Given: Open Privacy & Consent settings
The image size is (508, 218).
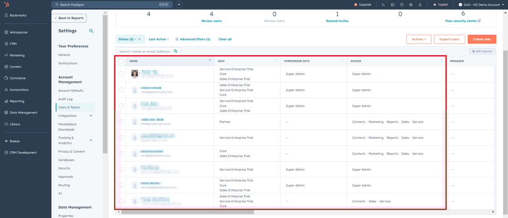Looking at the screenshot, I should [72, 152].
